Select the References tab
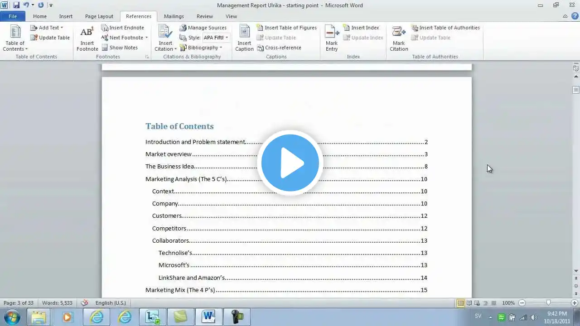Screen dimensions: 580x326 (x=139, y=16)
